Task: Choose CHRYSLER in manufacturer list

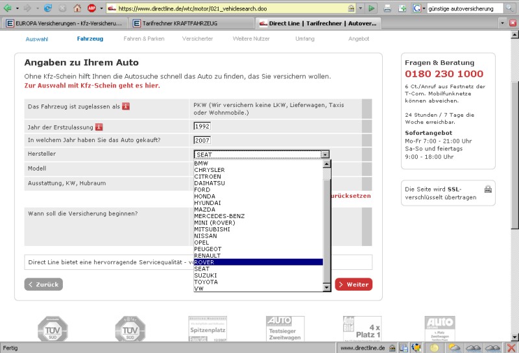Action: [x=258, y=170]
